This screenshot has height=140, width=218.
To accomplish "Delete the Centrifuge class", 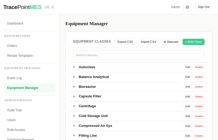I will pyautogui.click(x=199, y=106).
